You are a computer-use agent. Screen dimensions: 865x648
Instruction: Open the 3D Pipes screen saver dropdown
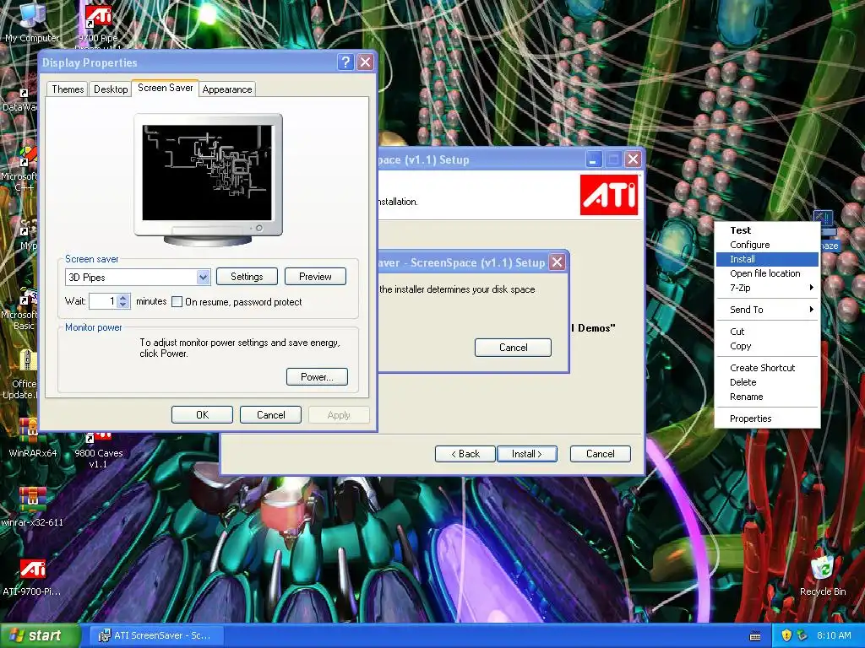(x=203, y=277)
